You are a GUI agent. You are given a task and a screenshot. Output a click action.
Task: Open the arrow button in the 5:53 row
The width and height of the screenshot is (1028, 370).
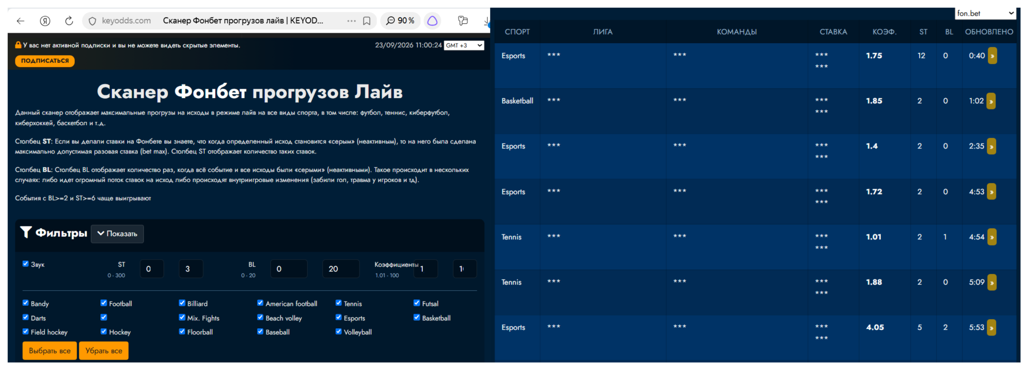click(991, 328)
